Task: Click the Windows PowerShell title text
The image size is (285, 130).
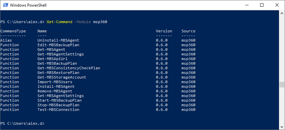Action: point(28,5)
